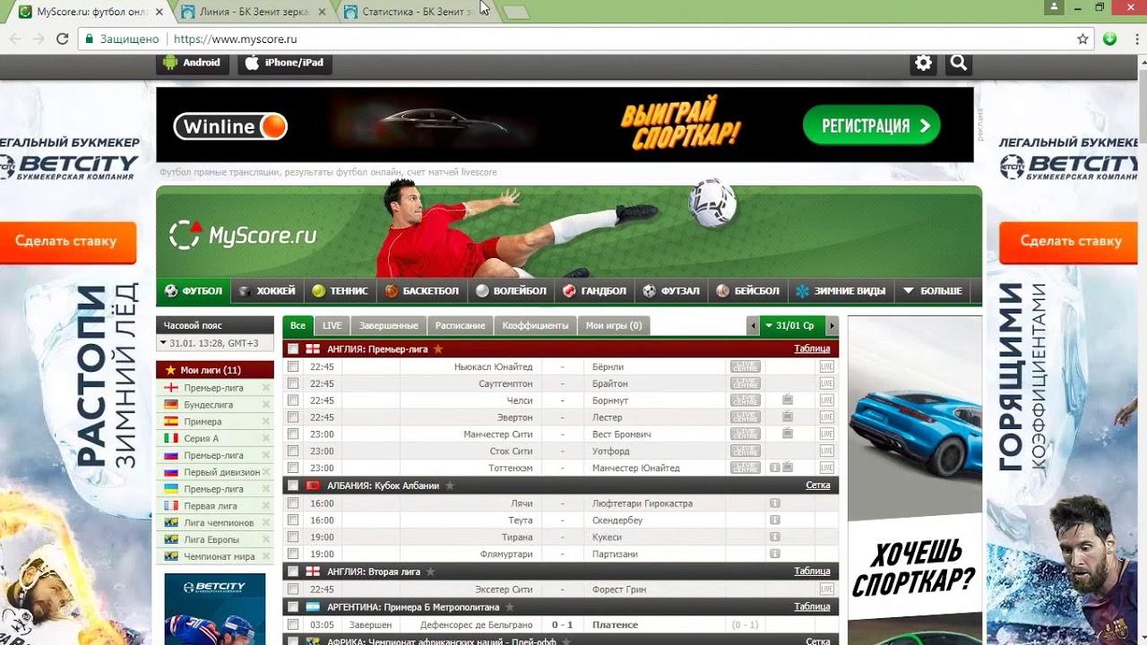Open Первый дивизион in my leagues

point(221,472)
